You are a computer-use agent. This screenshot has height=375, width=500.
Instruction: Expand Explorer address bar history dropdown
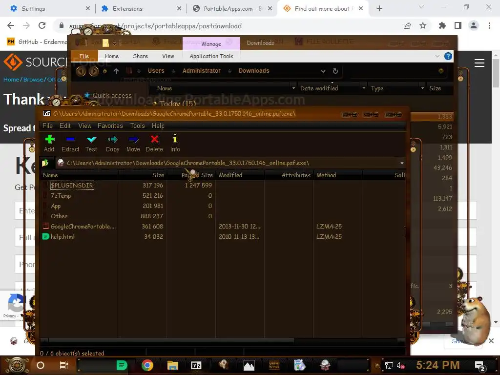(323, 71)
